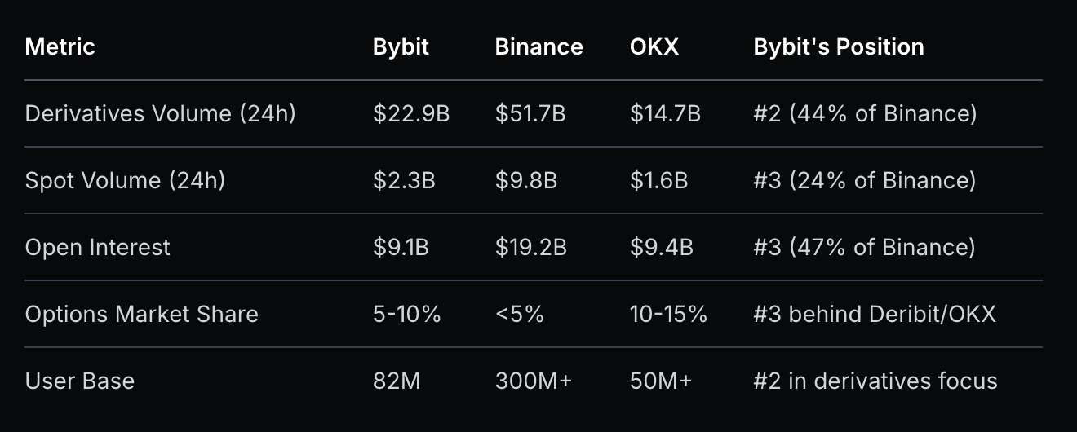Select the Bybit's Position column header

[838, 47]
